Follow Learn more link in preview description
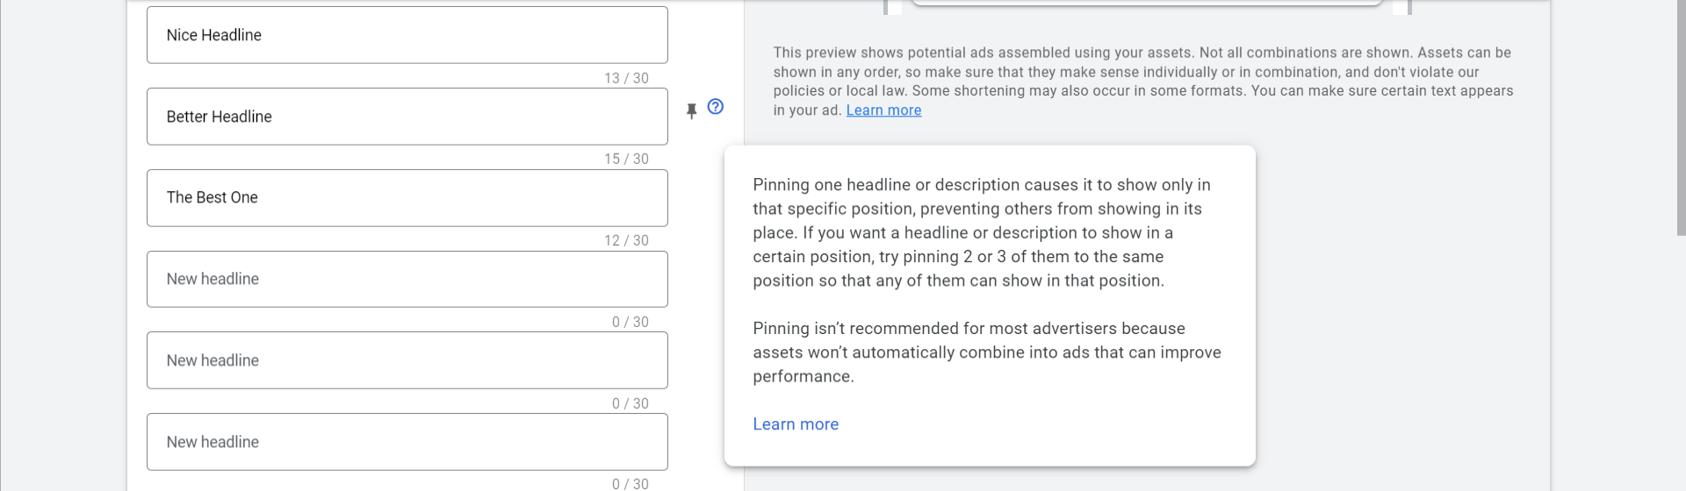Screen dimensions: 1686x491 coord(883,110)
